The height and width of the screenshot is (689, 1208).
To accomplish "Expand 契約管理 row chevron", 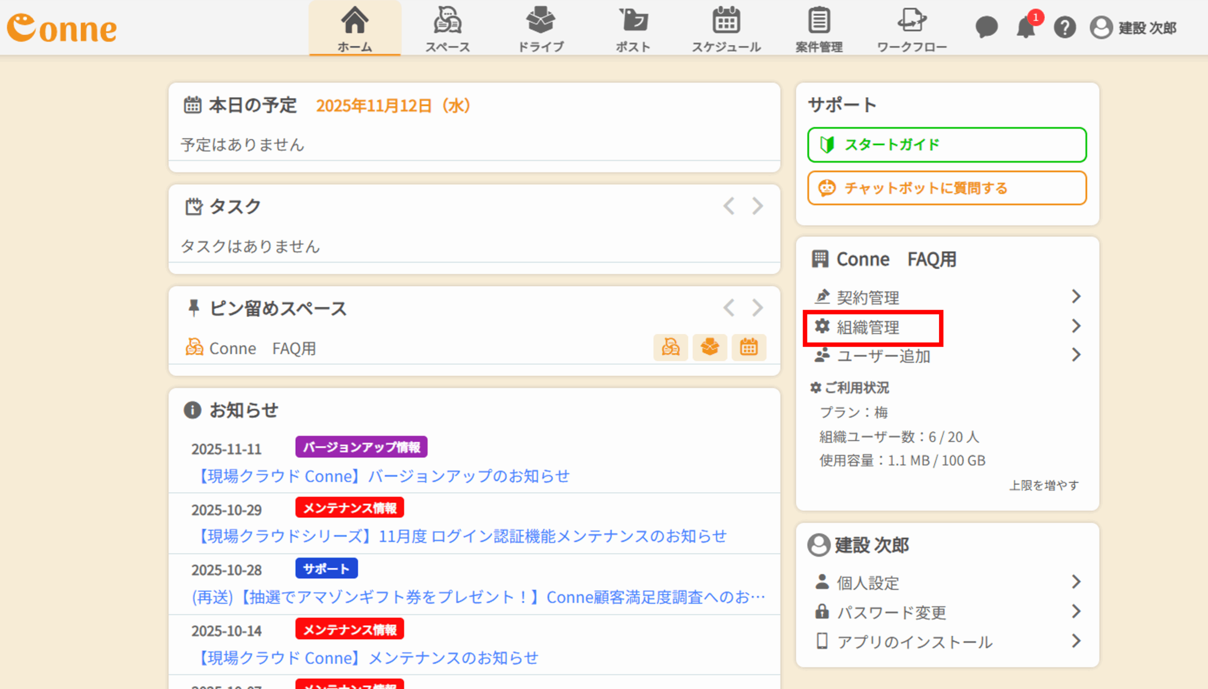I will pyautogui.click(x=1076, y=297).
